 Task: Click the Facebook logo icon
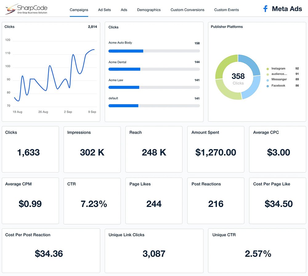265,9
